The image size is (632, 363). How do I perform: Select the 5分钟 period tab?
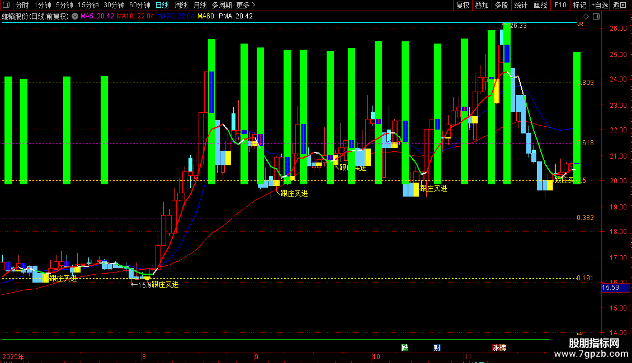click(64, 5)
